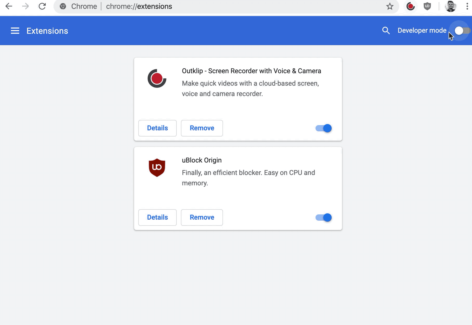Open Chrome's three-dot menu
Image resolution: width=472 pixels, height=325 pixels.
(x=467, y=6)
